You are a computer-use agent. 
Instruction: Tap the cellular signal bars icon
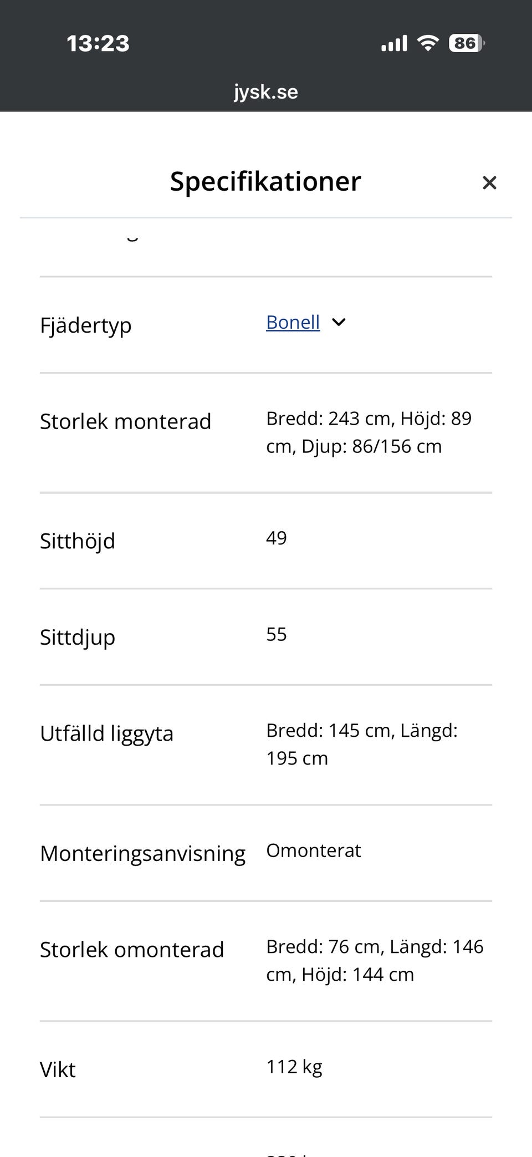point(394,43)
